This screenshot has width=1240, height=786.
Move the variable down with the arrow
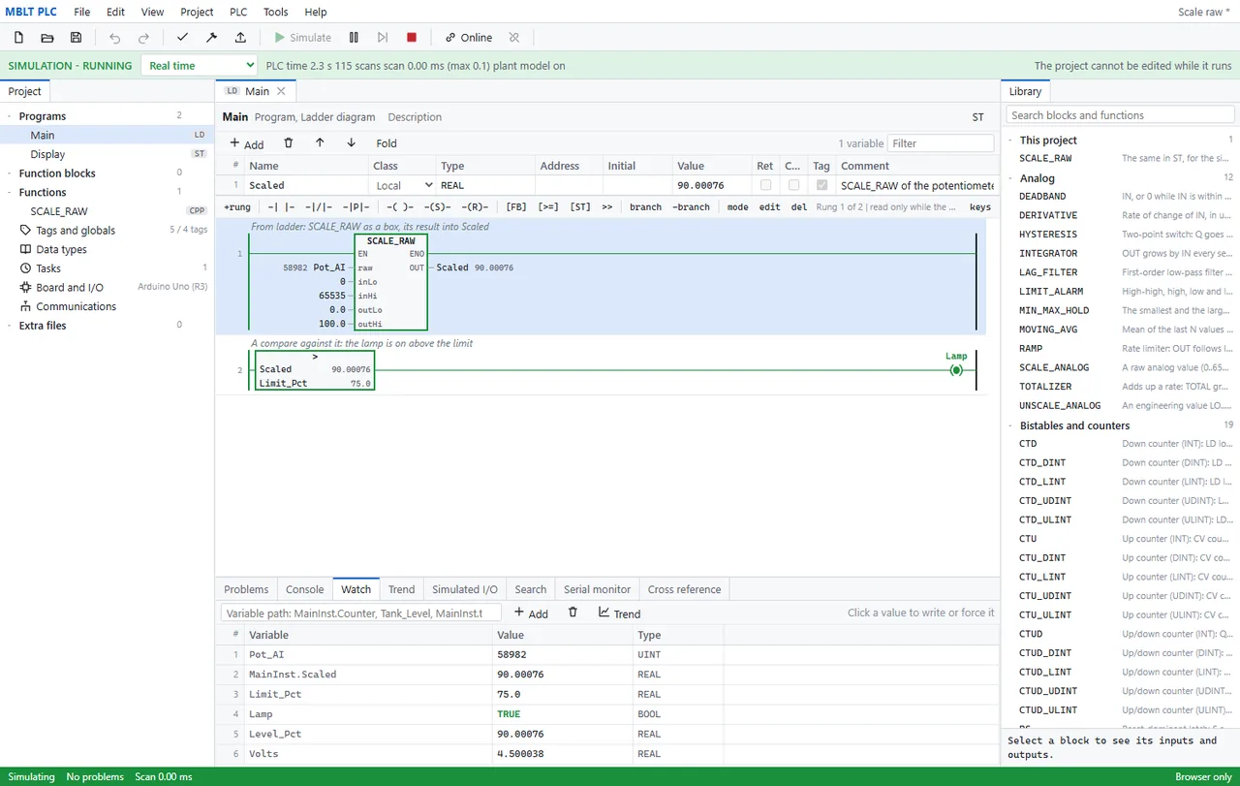click(351, 143)
